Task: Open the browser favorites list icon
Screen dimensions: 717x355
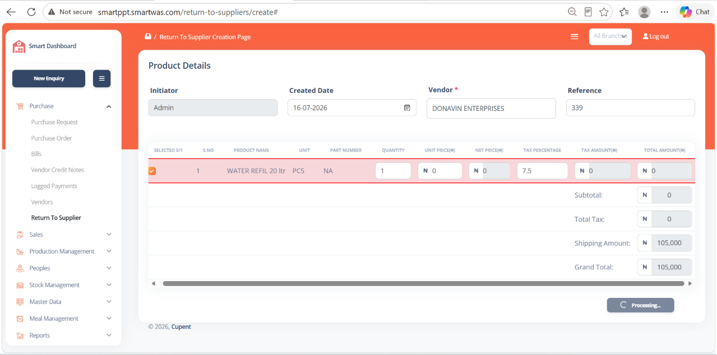Action: [x=624, y=12]
